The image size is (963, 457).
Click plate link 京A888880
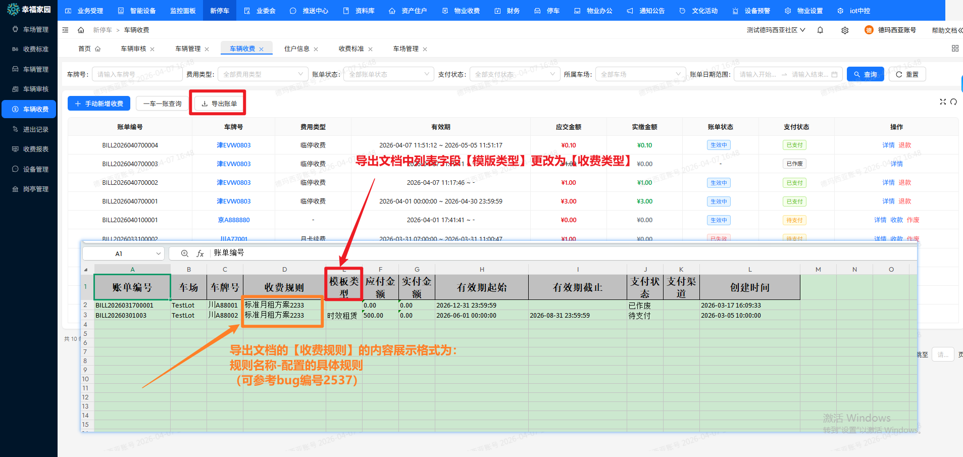coord(233,220)
